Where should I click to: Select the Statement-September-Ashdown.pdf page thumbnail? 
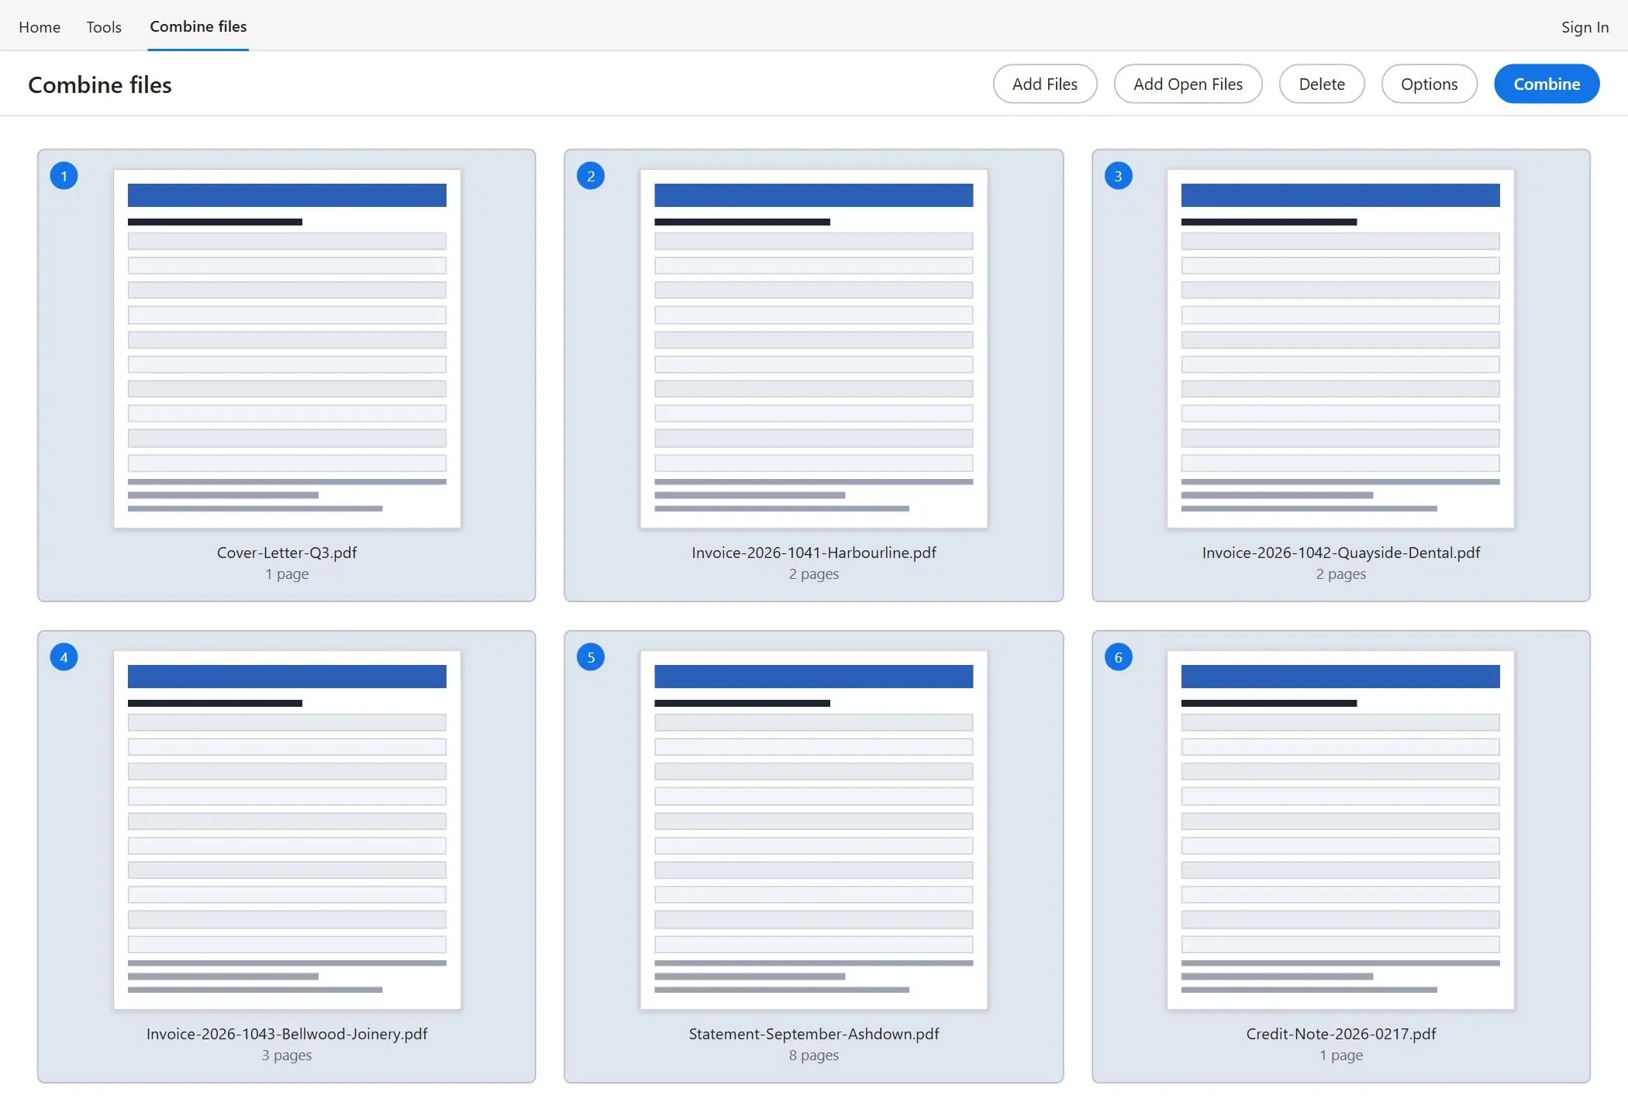click(814, 830)
